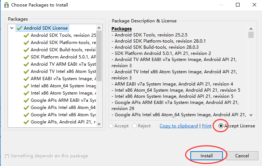The height and width of the screenshot is (166, 262).
Task: Select Android TV ARM EABI v7a package item
Action: [x=63, y=64]
